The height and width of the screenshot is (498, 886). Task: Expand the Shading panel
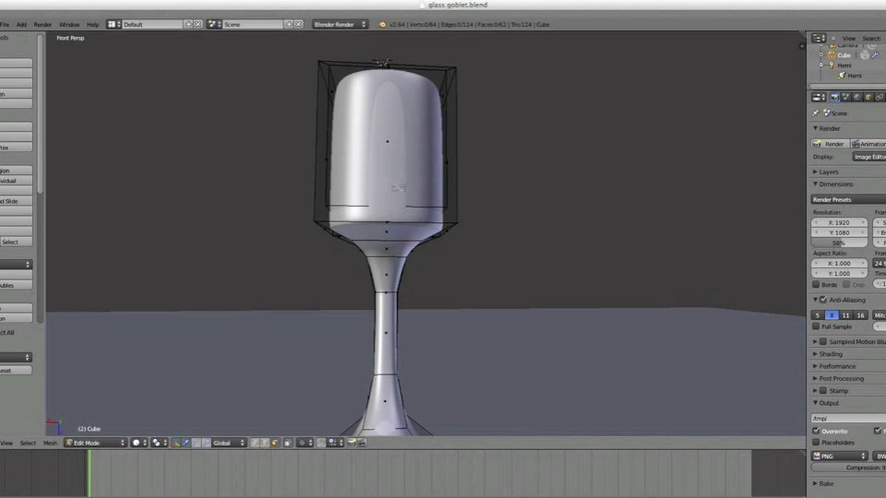[831, 353]
